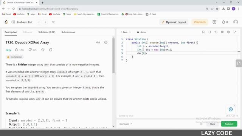Bookmark the code with bookmark icon

pyautogui.click(x=203, y=32)
